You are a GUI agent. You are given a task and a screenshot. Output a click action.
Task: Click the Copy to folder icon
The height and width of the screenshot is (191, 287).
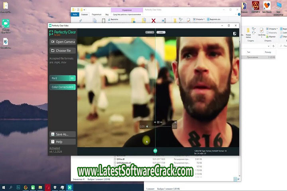[x=144, y=20]
